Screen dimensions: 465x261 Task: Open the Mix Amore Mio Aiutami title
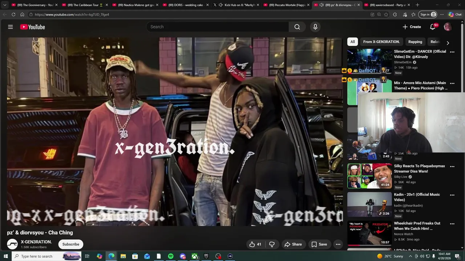coord(421,86)
